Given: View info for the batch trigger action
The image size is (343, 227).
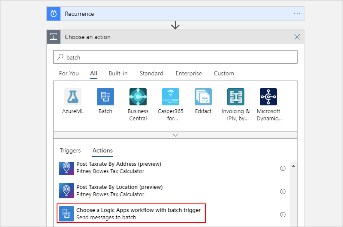Looking at the screenshot, I should (283, 215).
